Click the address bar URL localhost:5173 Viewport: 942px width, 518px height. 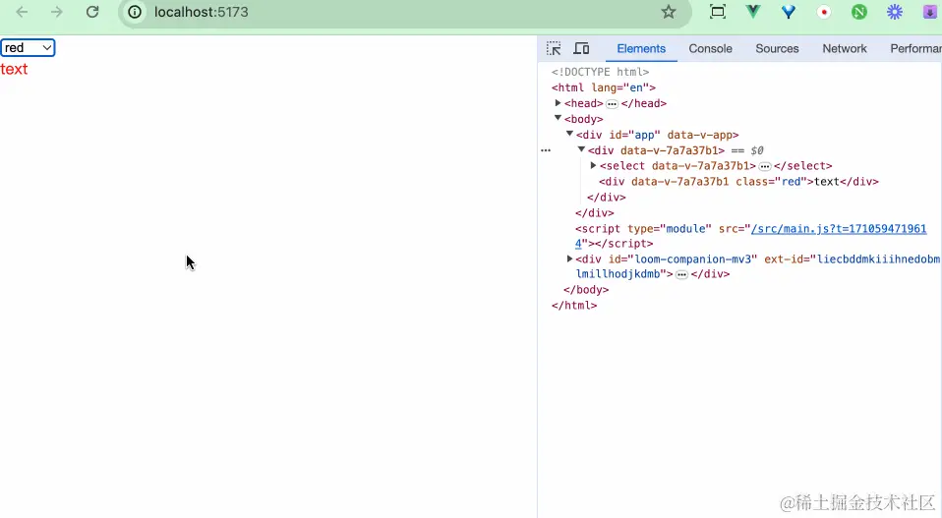tap(202, 12)
